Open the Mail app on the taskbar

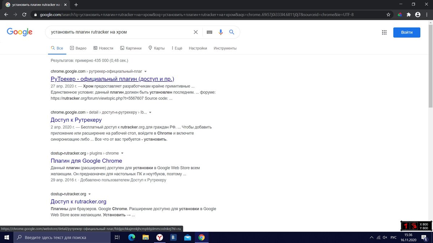pos(188,237)
